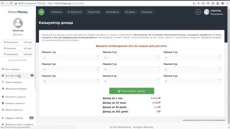Open Конкурсы in top navigation
The image size is (230, 129).
[112, 12]
